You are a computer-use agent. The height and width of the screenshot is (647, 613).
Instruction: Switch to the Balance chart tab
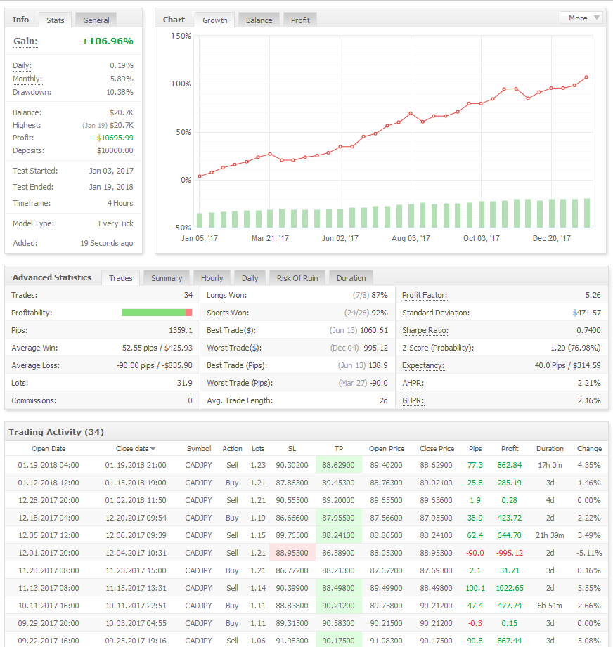pos(259,20)
